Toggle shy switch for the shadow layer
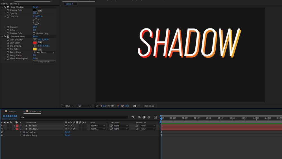Image resolution: width=282 pixels, height=159 pixels. pyautogui.click(x=66, y=126)
